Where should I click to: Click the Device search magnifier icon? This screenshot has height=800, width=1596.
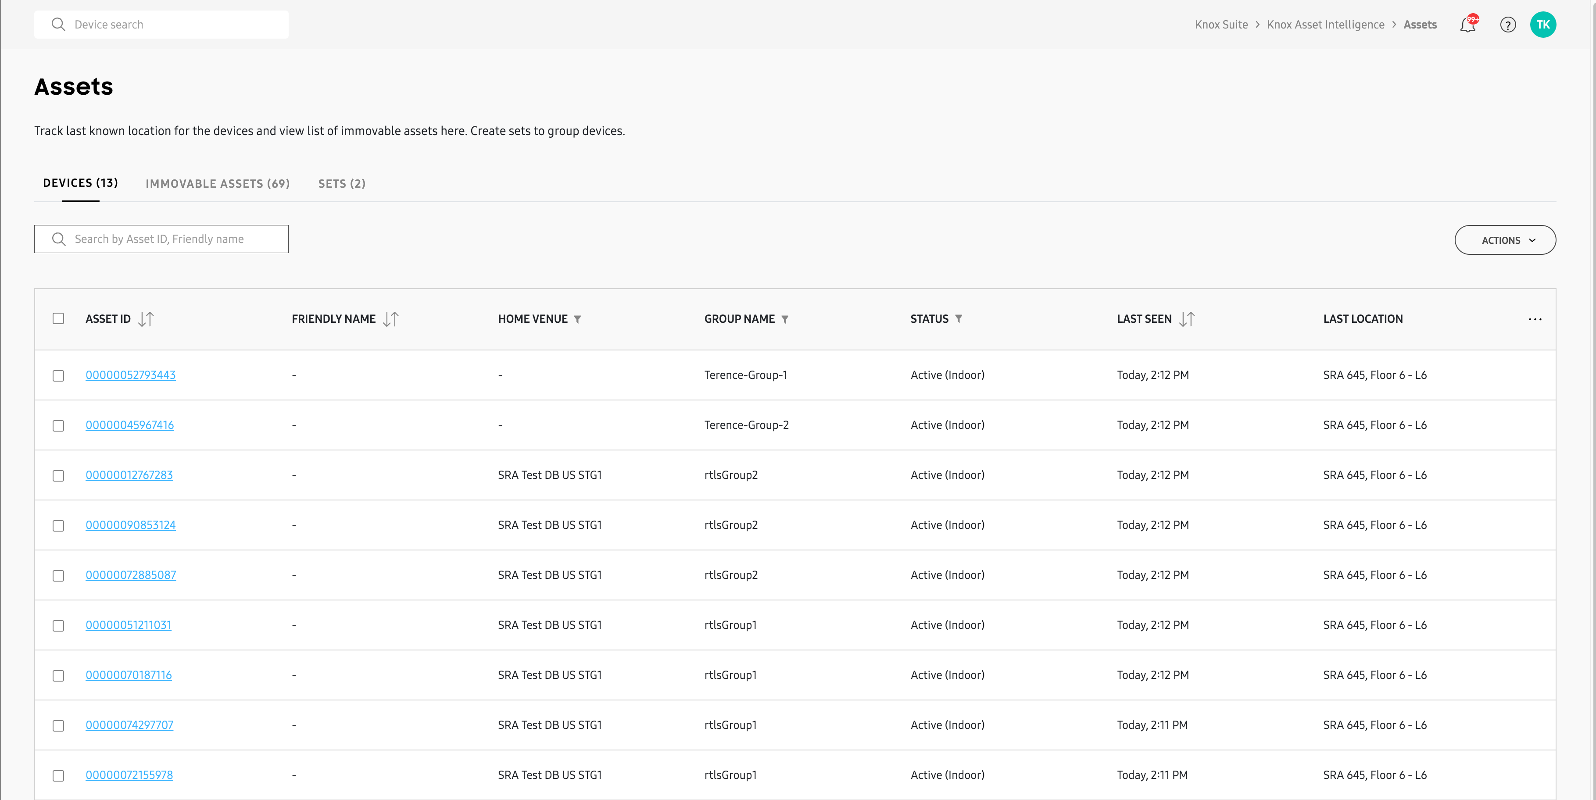[58, 24]
